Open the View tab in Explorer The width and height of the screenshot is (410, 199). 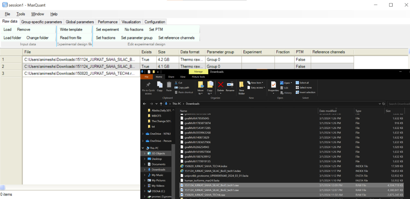point(183,77)
